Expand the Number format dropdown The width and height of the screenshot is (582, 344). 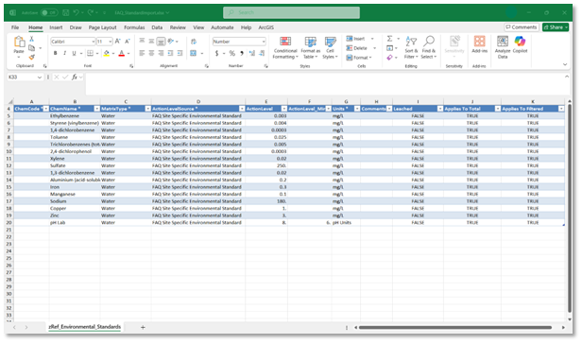(264, 42)
